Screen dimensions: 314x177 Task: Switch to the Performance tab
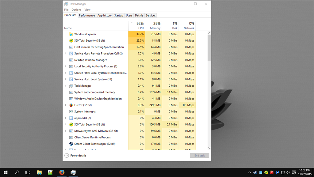[87, 15]
